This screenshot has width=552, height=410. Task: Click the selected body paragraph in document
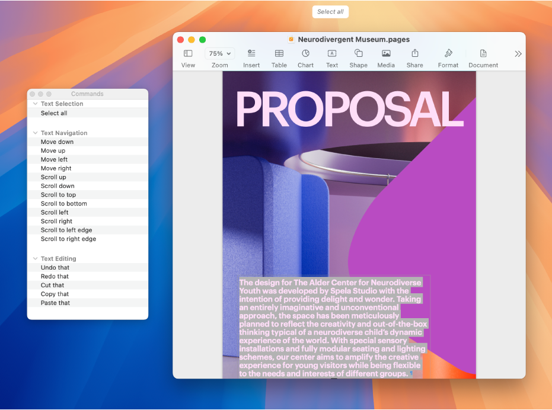333,328
